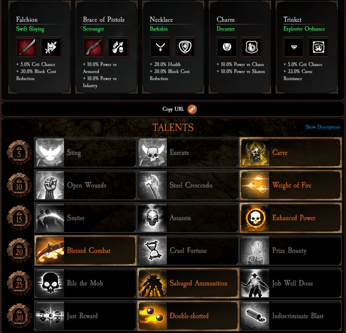The width and height of the screenshot is (346, 333).
Task: Select the Decanter potion trait icon
Action: tap(252, 47)
